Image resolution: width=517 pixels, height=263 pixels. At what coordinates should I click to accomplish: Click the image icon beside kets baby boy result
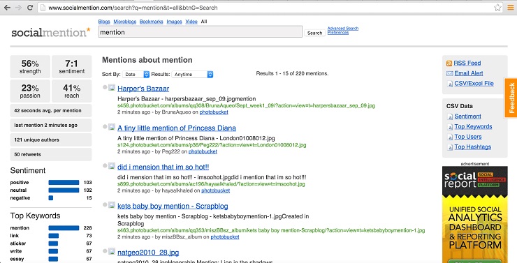(112, 204)
